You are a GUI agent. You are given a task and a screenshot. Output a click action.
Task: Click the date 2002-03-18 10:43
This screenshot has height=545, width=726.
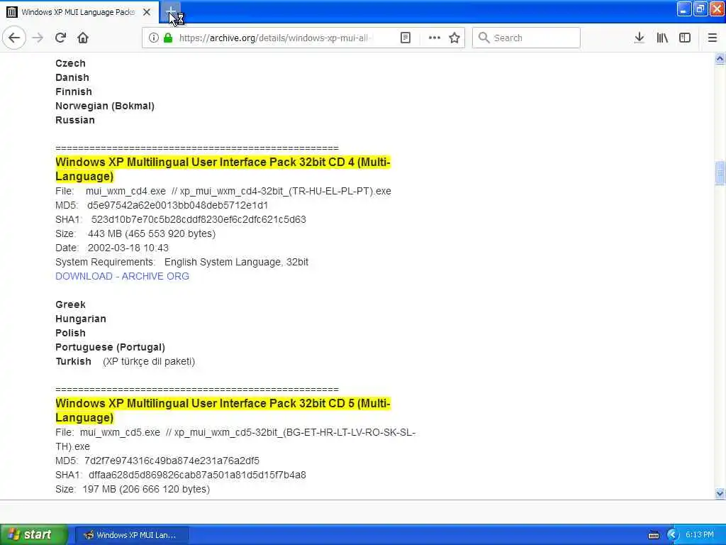tap(128, 248)
